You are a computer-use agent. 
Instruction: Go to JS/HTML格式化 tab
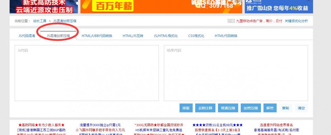165,36
